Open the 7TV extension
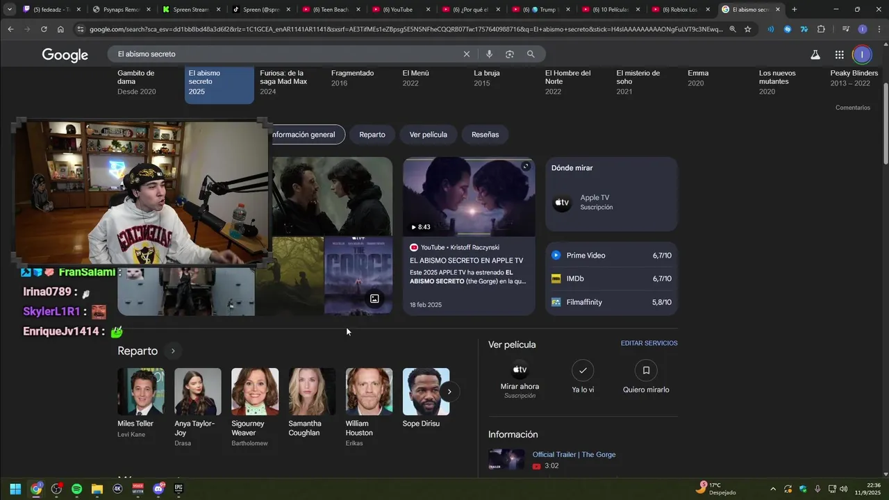Viewport: 889px width, 500px height. (x=804, y=29)
